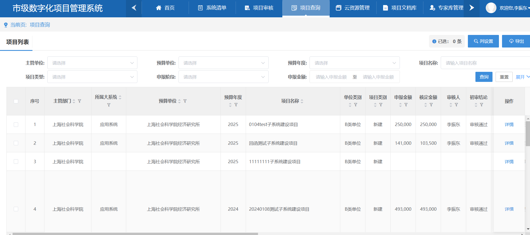Click the second 申报金额 maximum input
The image size is (530, 235).
tap(378, 77)
